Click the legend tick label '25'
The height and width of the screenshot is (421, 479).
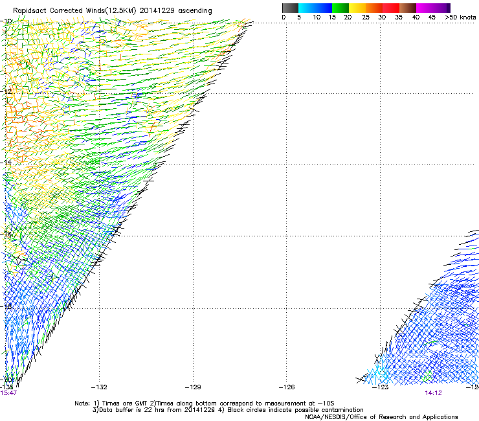(366, 17)
